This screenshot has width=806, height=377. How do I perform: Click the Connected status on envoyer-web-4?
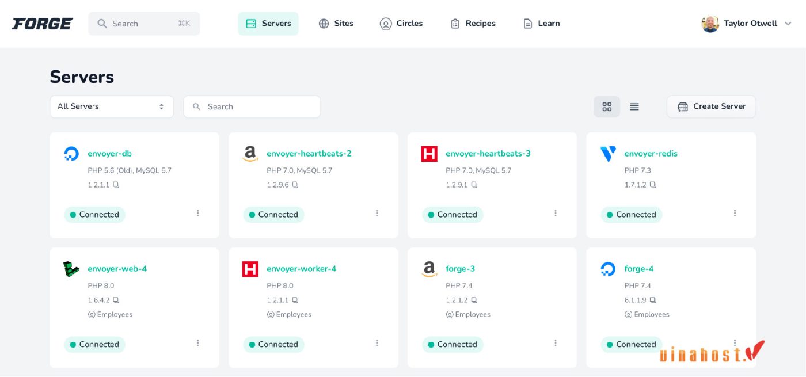(95, 344)
